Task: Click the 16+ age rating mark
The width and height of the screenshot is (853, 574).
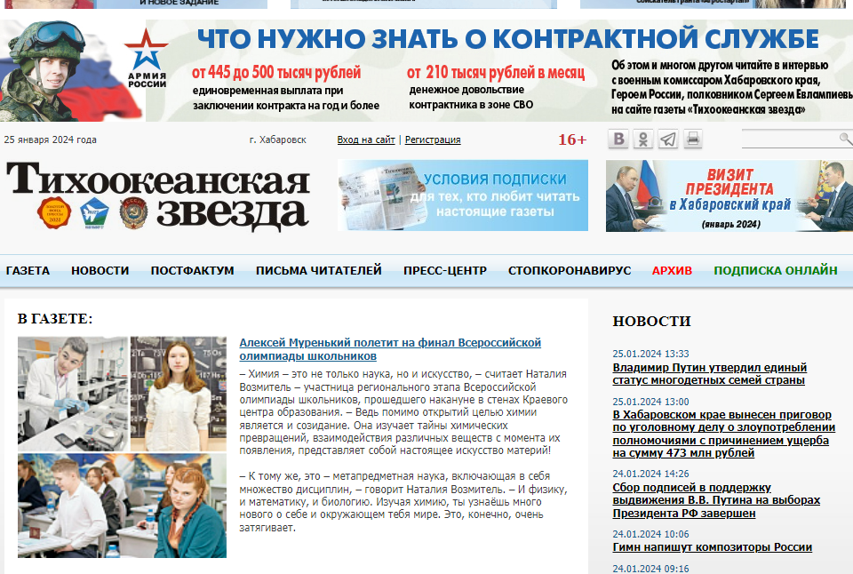Action: 572,140
